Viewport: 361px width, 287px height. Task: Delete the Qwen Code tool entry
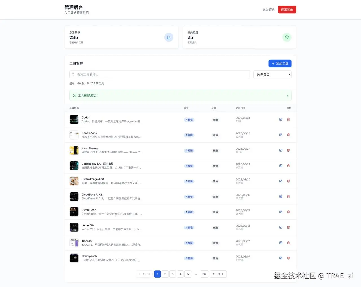[289, 212]
